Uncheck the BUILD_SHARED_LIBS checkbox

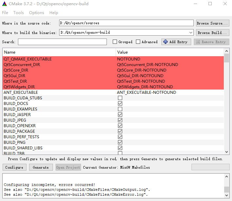(x=120, y=148)
